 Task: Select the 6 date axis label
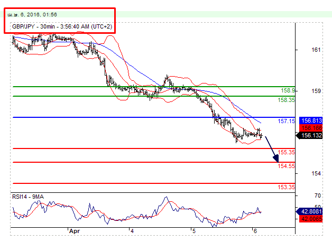coord(255,231)
